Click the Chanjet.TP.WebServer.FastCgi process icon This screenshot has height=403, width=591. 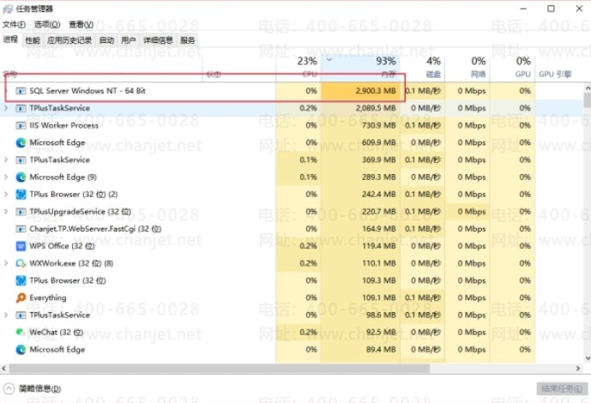(x=21, y=229)
